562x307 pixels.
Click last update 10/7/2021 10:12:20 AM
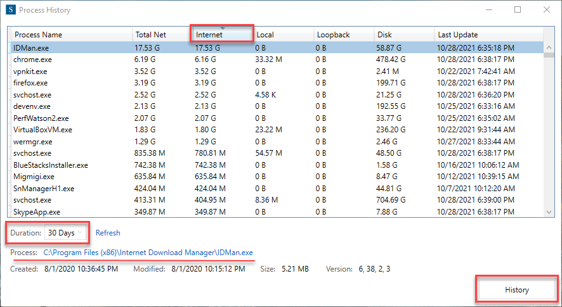coord(476,188)
